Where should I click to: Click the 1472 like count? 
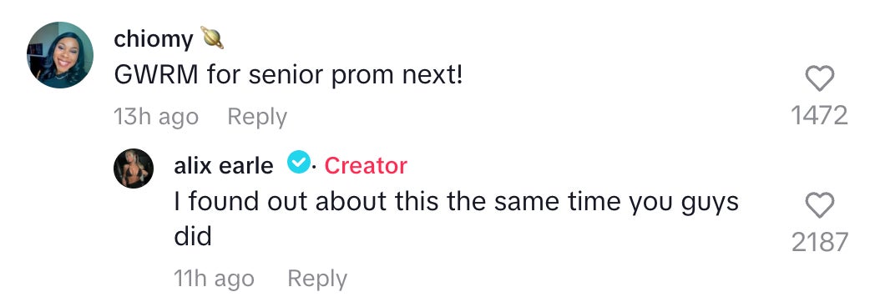point(820,116)
